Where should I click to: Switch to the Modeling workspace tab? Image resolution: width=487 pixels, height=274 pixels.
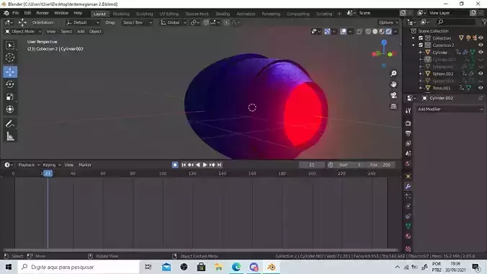coord(121,14)
